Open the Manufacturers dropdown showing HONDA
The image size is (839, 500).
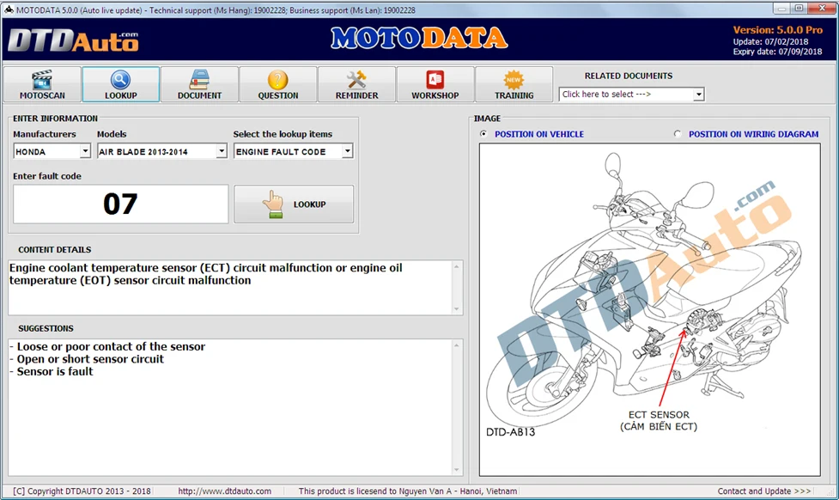pos(84,150)
